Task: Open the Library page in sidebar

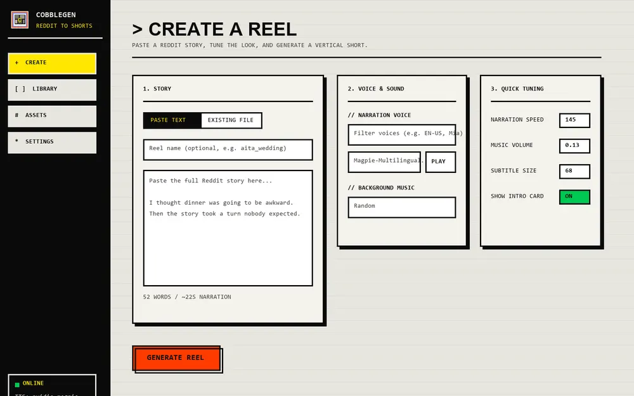Action: [52, 89]
